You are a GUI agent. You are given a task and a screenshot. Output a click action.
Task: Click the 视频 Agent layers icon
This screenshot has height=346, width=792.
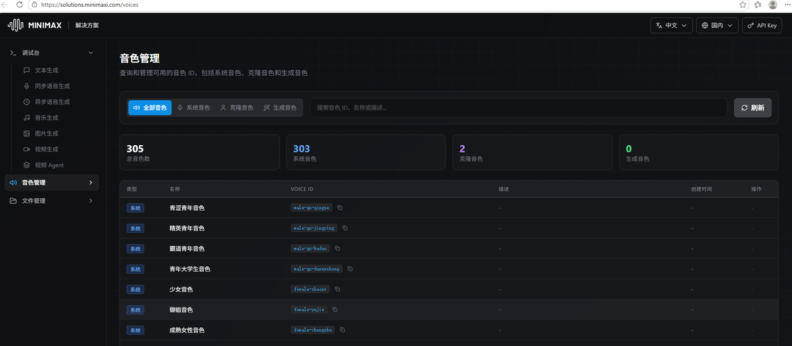point(27,165)
